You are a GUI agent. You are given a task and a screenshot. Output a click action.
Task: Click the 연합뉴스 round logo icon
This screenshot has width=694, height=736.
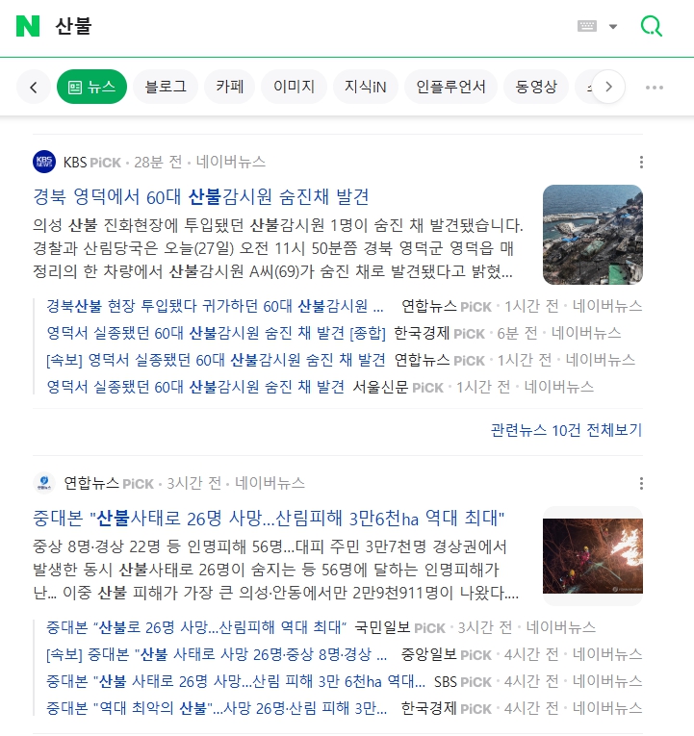(x=44, y=483)
